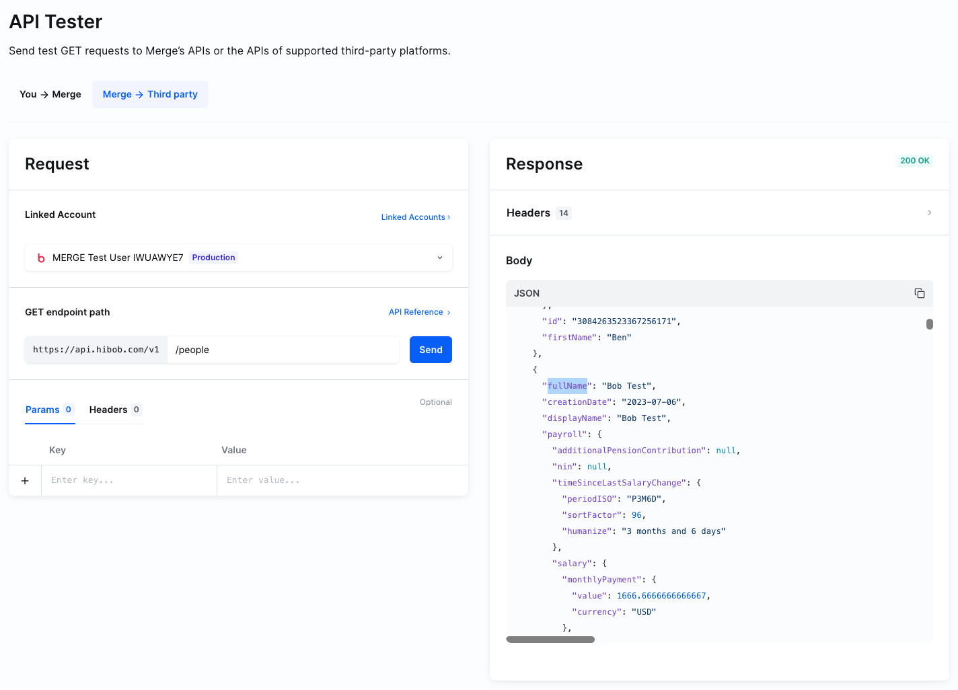The width and height of the screenshot is (958, 690).
Task: Open the Linked Accounts link
Action: (415, 217)
